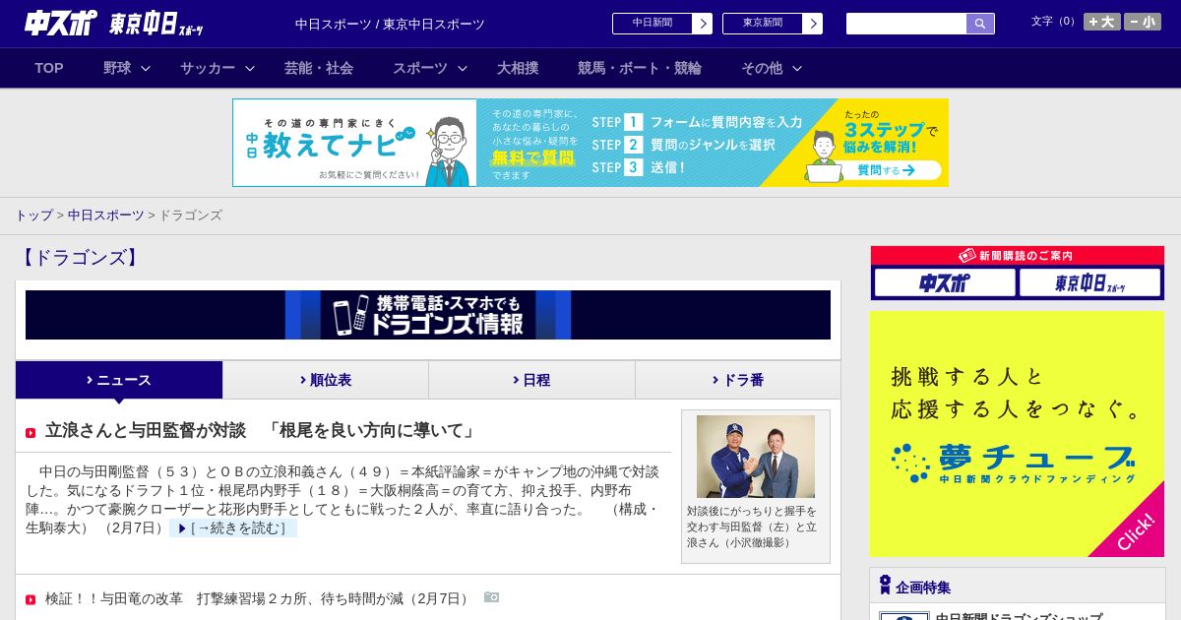1181x620 pixels.
Task: Click the 企画特集 ribbon icon
Action: [x=885, y=585]
